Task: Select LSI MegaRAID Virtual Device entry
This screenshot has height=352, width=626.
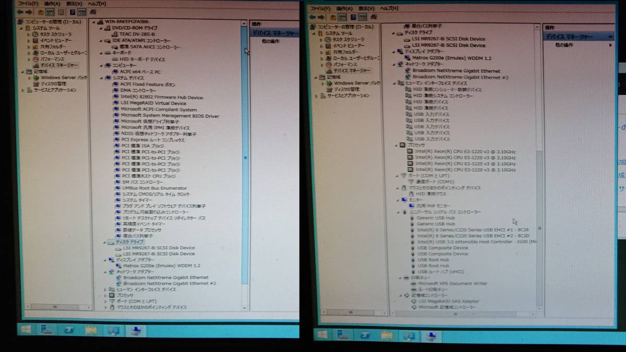Action: coord(153,103)
